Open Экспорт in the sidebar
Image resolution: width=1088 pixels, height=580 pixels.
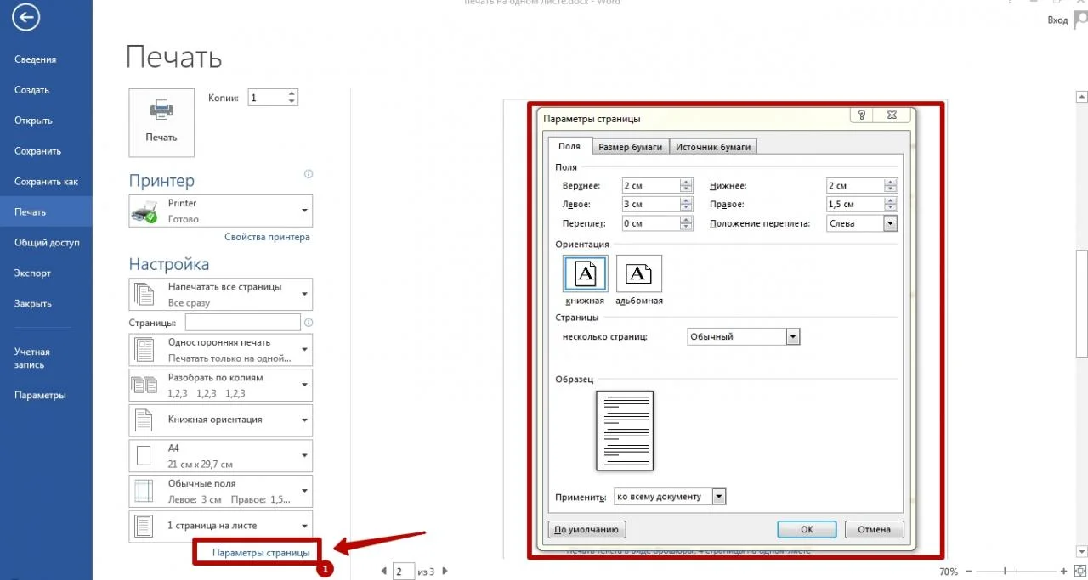(46, 273)
